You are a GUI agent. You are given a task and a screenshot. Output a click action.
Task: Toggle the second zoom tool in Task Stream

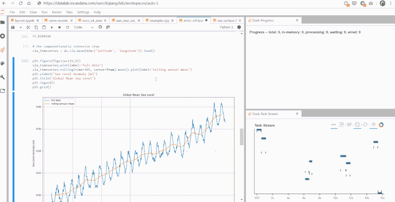click(x=357, y=124)
